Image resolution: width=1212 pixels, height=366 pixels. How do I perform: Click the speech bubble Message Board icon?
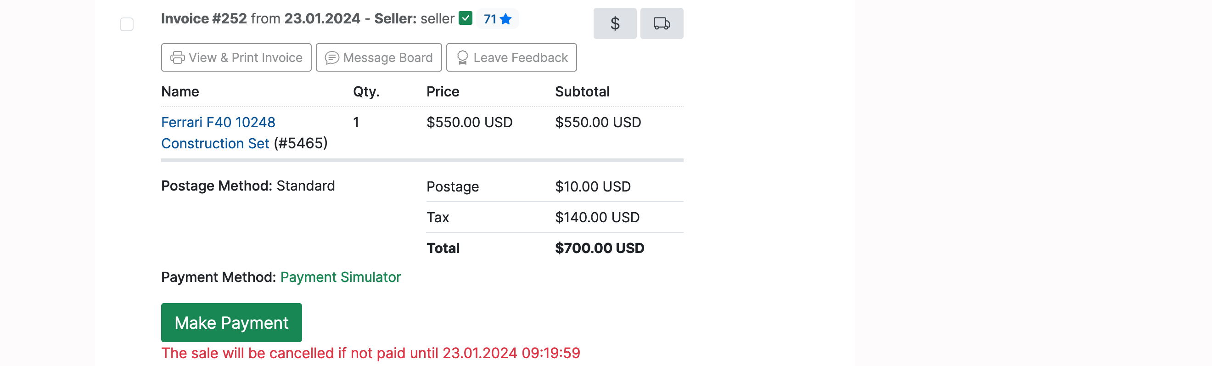332,58
